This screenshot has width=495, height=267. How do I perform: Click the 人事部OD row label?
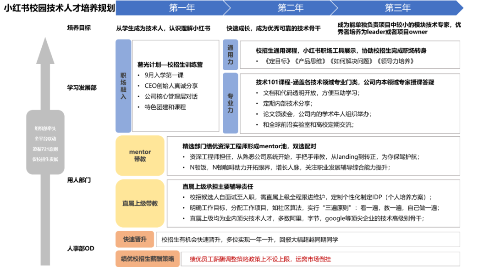[x=81, y=248]
